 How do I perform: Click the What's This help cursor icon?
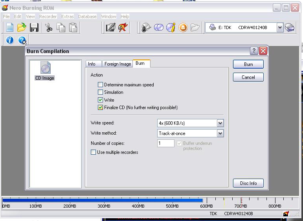(22, 40)
